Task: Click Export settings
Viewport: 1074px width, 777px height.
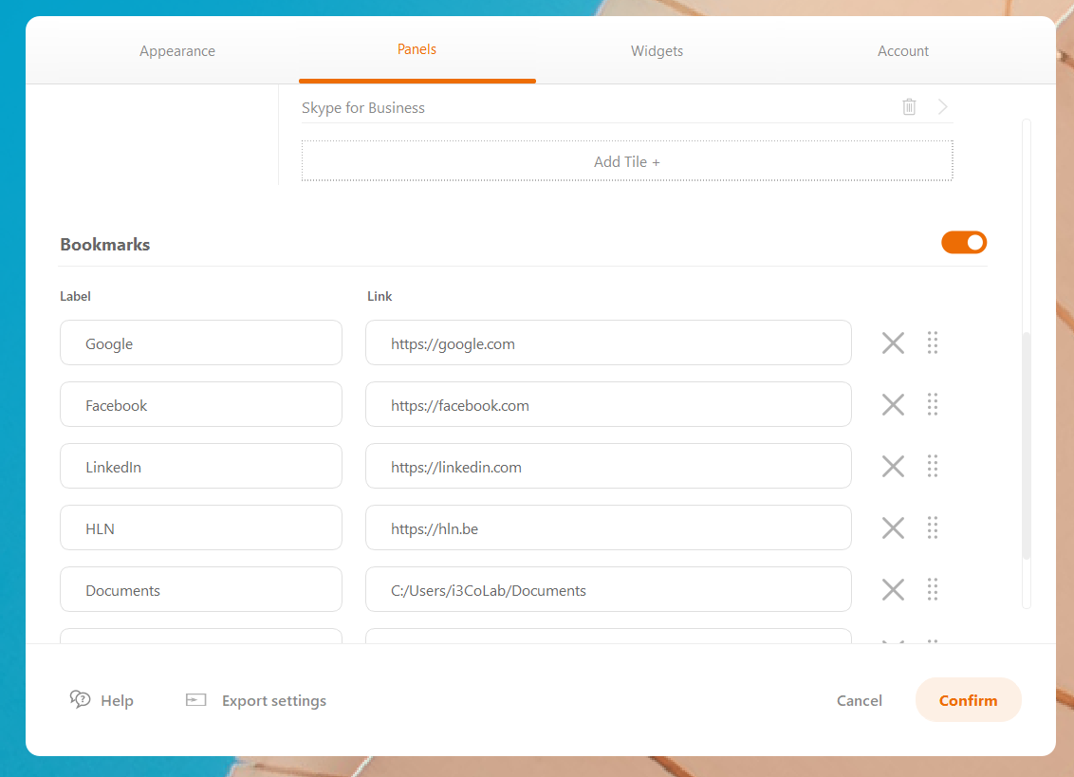Action: (256, 701)
